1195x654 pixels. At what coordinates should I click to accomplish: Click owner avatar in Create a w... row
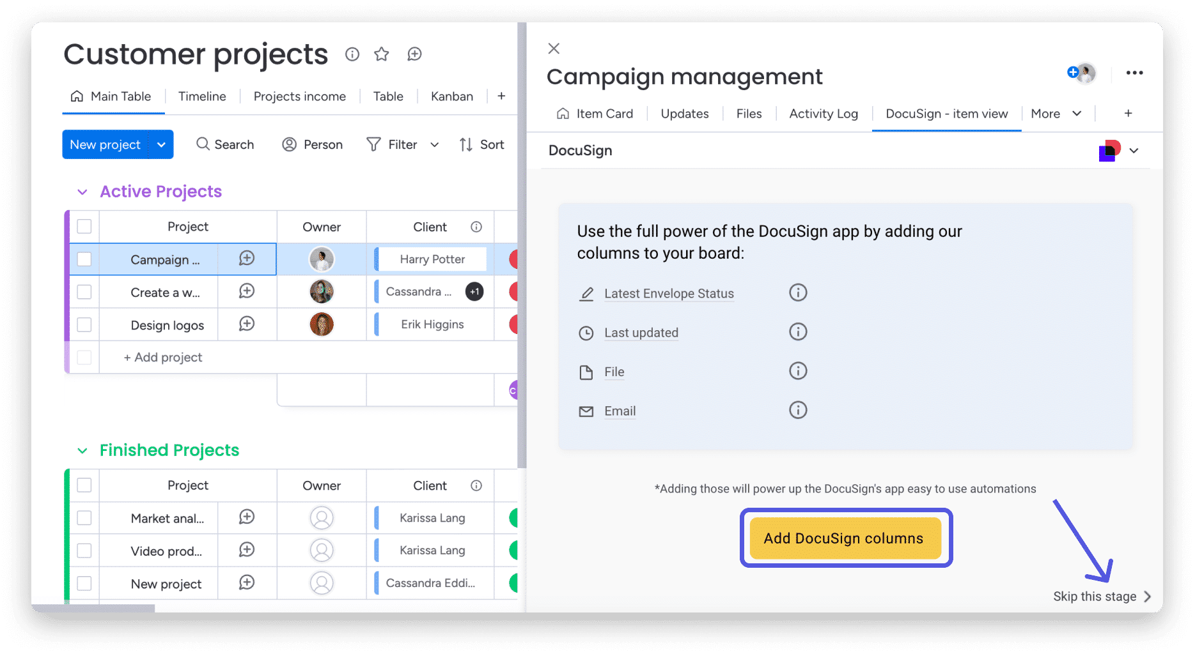coord(322,291)
